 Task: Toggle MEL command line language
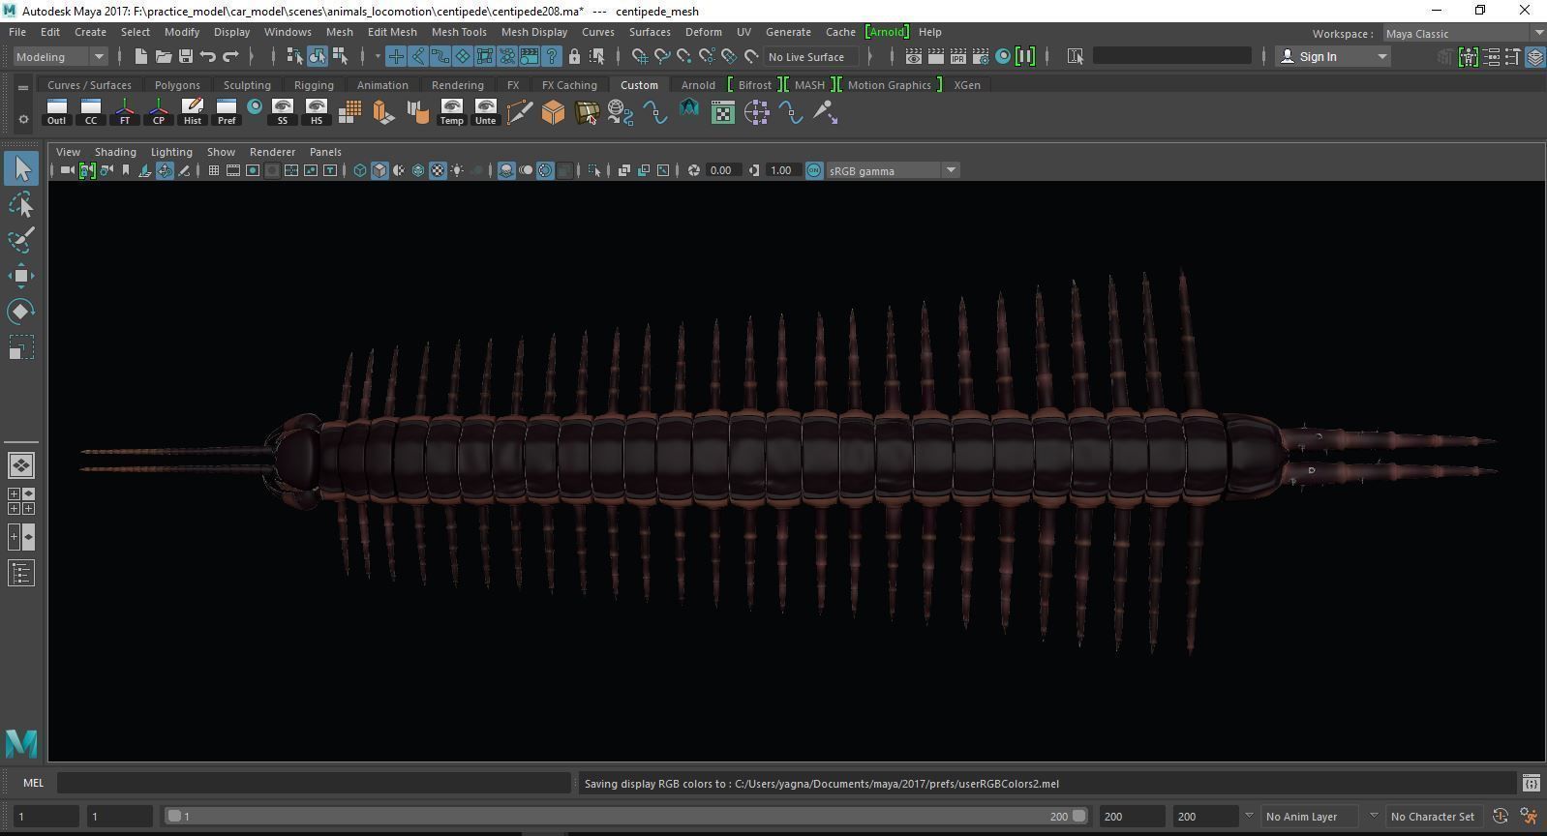33,783
